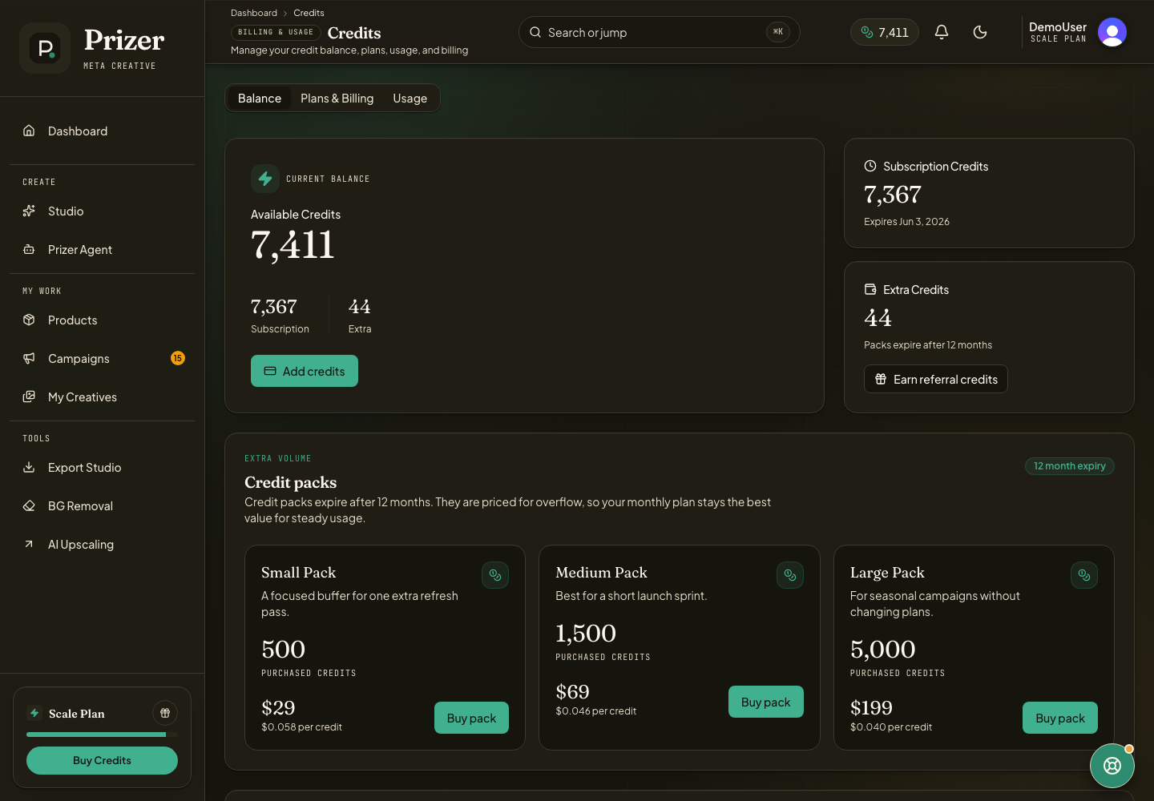The width and height of the screenshot is (1154, 801).
Task: Buy the Small Pack
Action: [471, 718]
